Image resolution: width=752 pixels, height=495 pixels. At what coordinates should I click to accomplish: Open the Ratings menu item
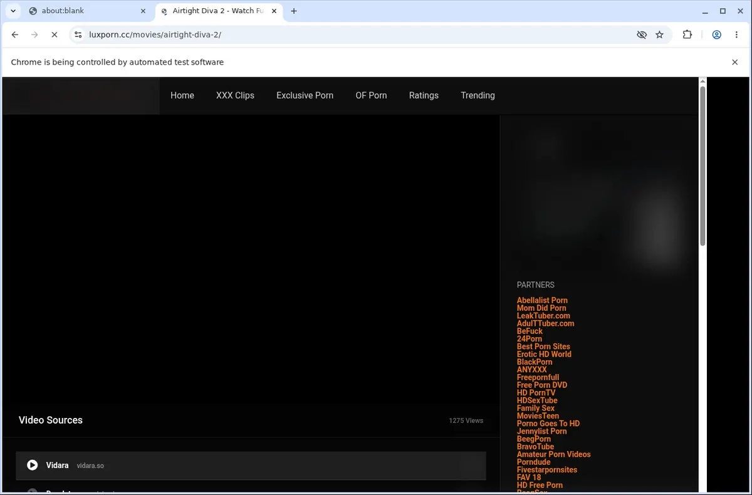pos(424,95)
